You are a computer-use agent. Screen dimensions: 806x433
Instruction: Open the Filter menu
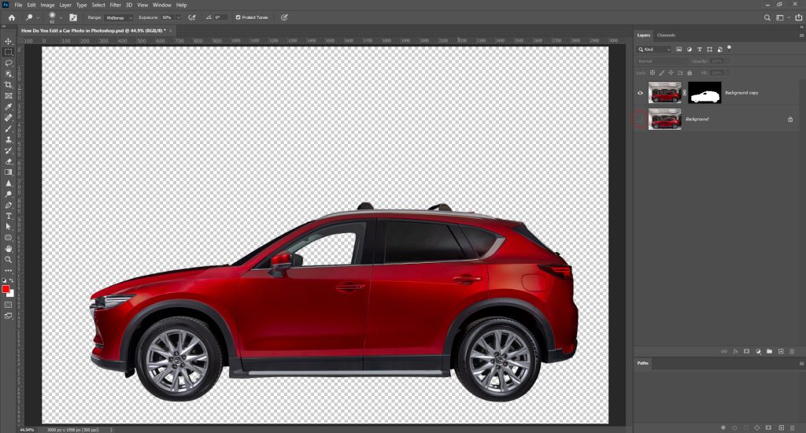tap(116, 5)
